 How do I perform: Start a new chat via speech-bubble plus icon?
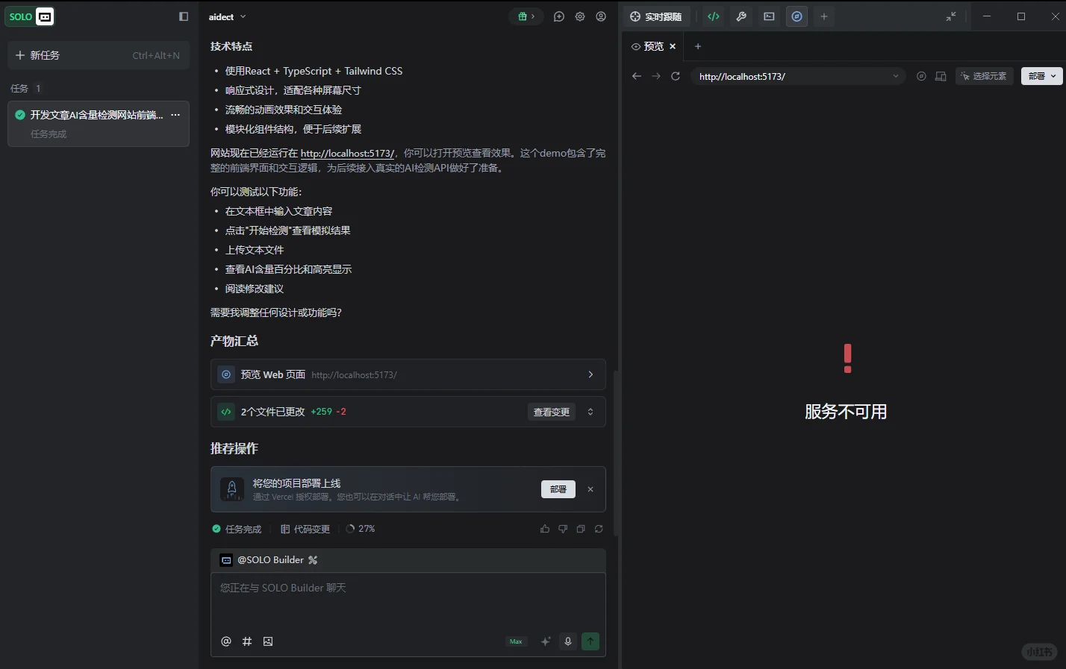coord(558,16)
